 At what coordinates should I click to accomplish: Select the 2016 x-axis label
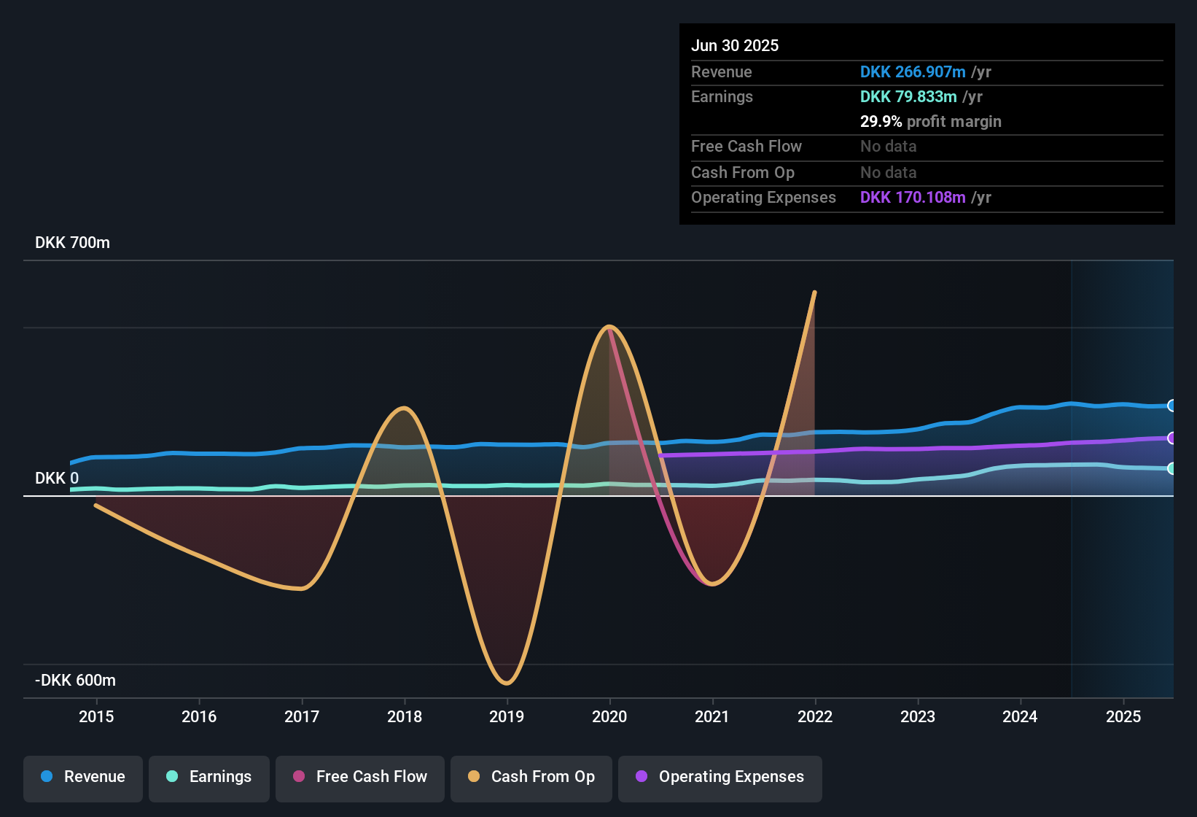pyautogui.click(x=199, y=717)
